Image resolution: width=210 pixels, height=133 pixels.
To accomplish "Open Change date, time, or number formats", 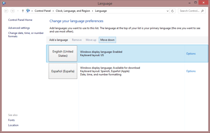I will (x=26, y=35).
